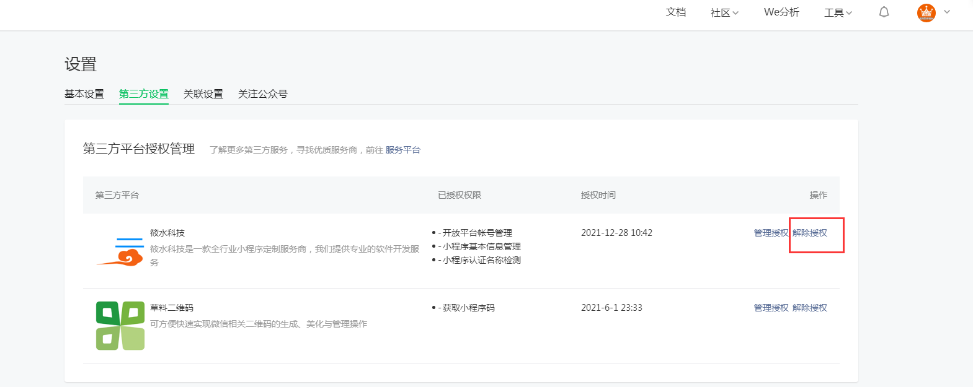
Task: Click the 筱水科技 description text
Action: point(285,256)
